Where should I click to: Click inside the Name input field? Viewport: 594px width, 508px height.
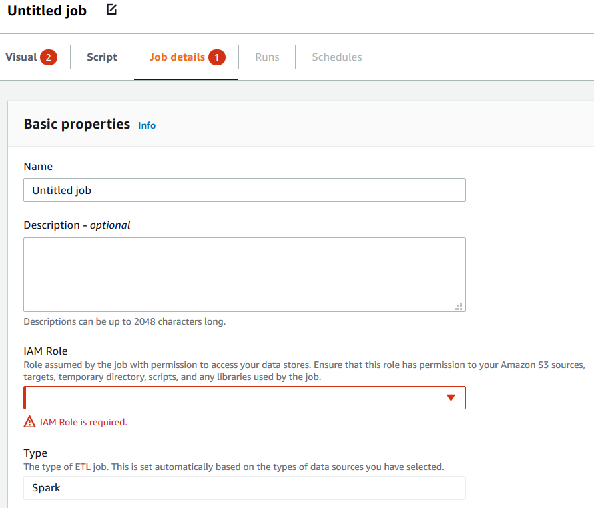(x=244, y=190)
